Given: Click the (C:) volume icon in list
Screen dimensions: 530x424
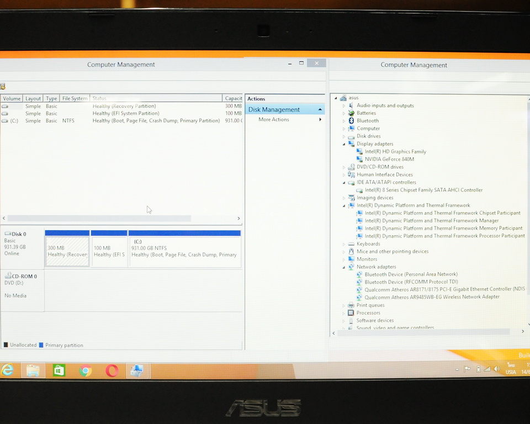Looking at the screenshot, I should click(x=5, y=121).
